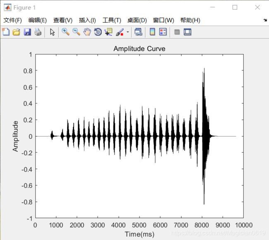Image resolution: width=269 pixels, height=240 pixels.
Task: Insert a colorbar using toolbar icon
Action: [x=152, y=32]
